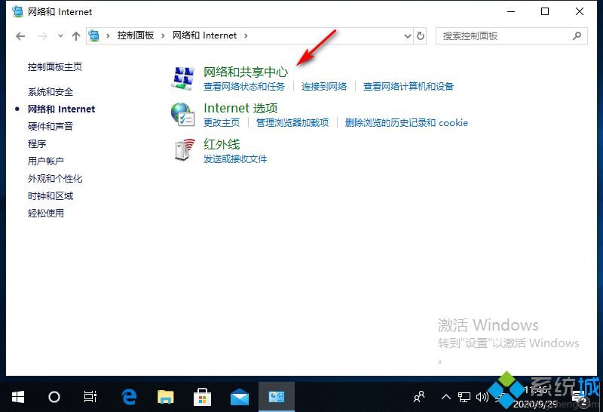Click 更改主页 link
This screenshot has height=412, width=603.
(x=222, y=123)
